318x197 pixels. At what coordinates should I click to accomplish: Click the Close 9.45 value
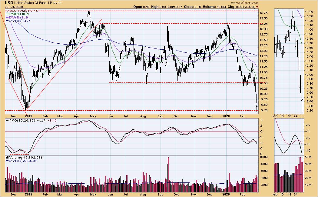pos(192,7)
